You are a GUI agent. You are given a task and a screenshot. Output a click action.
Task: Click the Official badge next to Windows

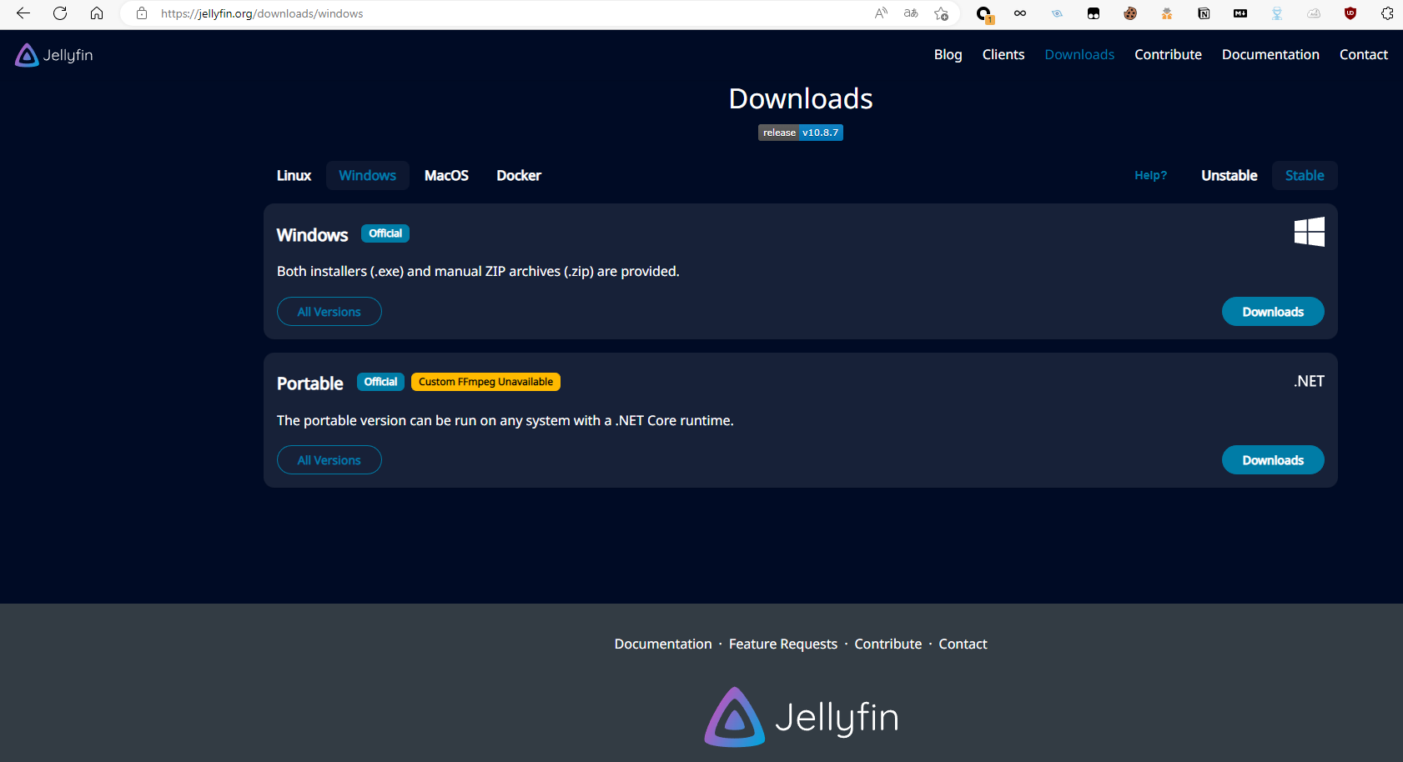pos(385,233)
